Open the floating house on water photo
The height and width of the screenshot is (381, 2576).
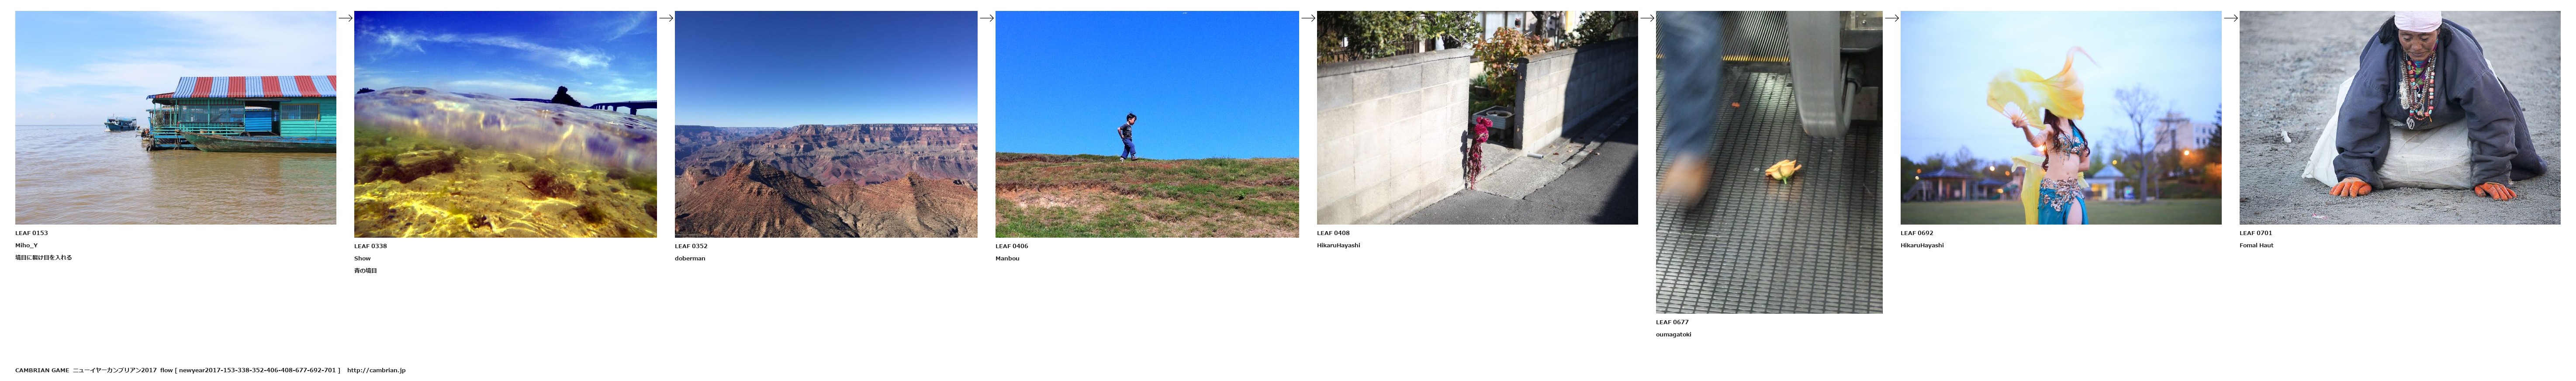[x=176, y=118]
